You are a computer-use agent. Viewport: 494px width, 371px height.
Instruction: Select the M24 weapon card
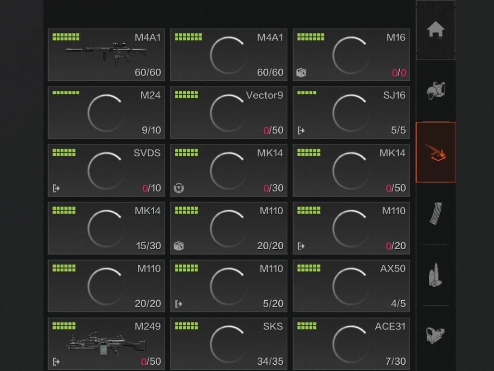(106, 113)
